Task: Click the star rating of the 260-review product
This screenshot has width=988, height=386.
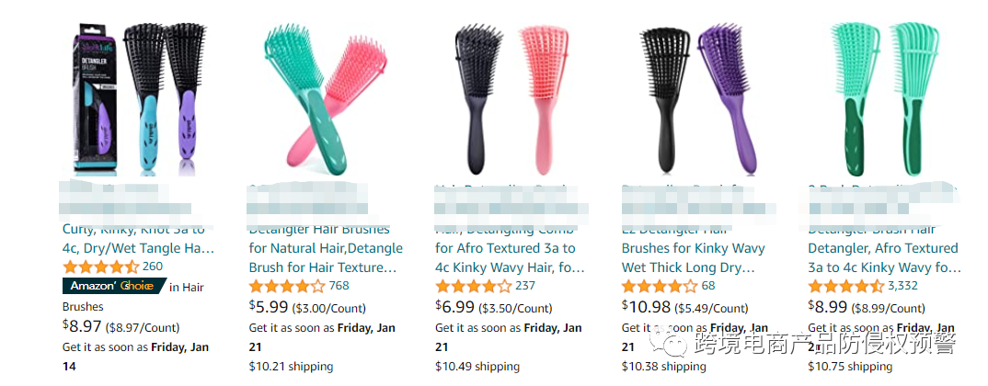Action: click(x=101, y=267)
